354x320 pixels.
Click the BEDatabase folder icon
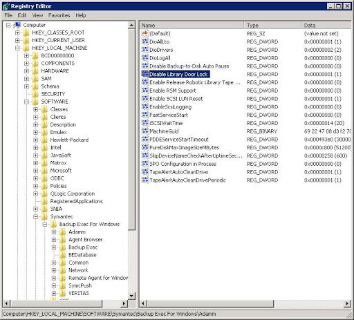click(63, 255)
